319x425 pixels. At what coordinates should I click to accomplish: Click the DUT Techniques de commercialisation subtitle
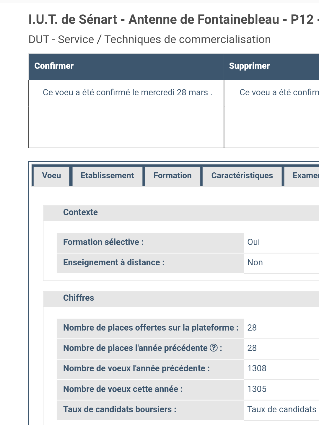(x=149, y=40)
